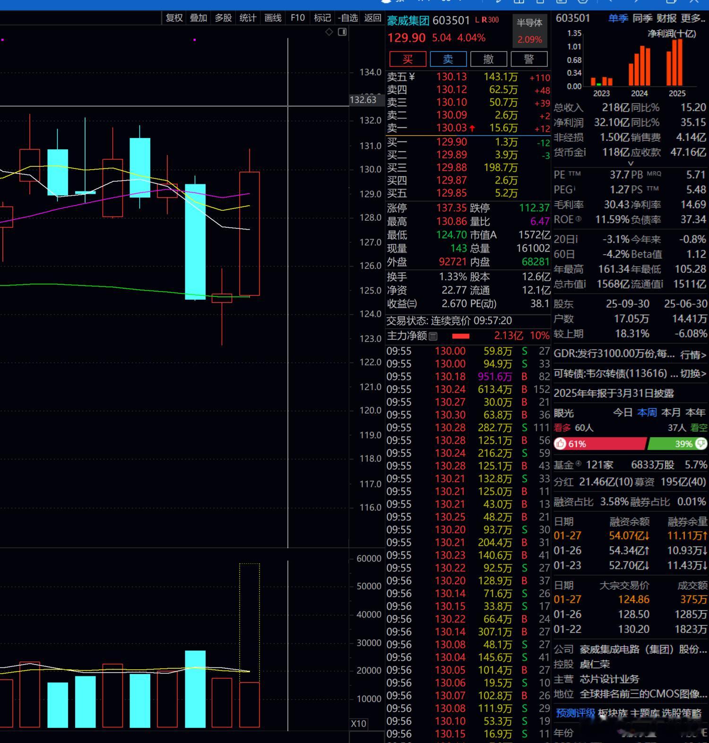Open the 多股 multi-stock view

[x=223, y=18]
